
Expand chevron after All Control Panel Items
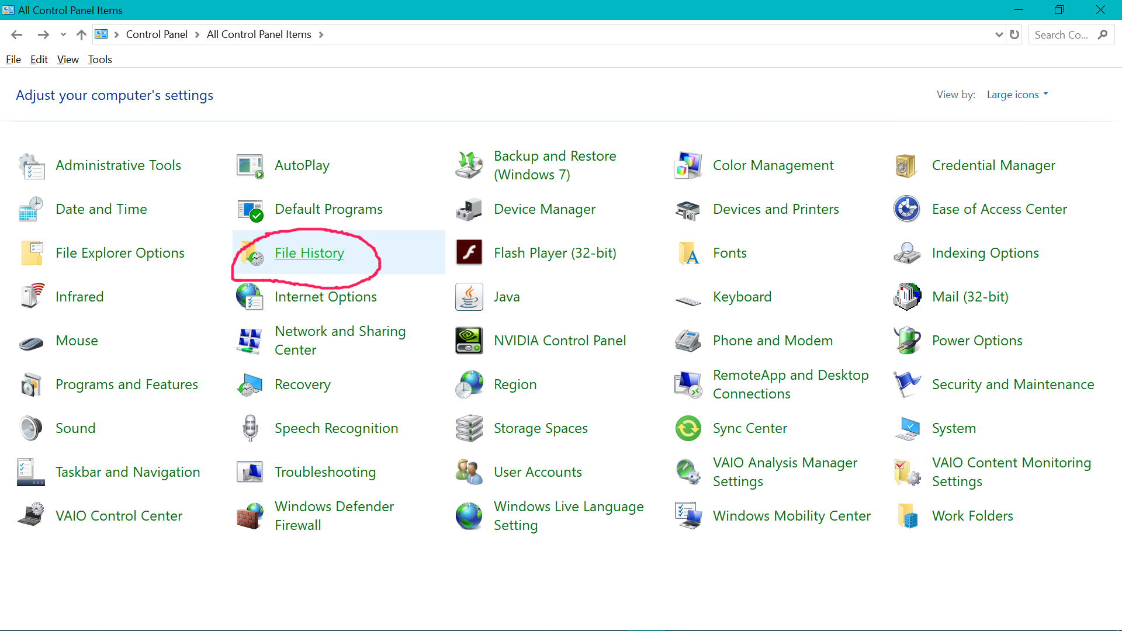321,34
